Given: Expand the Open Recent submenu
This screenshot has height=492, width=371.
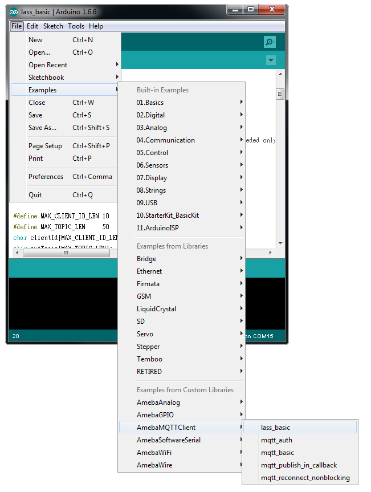Looking at the screenshot, I should (x=65, y=65).
